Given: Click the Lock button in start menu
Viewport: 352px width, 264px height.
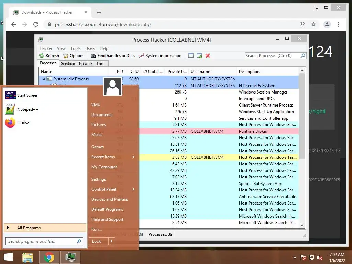Looking at the screenshot, I should click(x=99, y=241).
